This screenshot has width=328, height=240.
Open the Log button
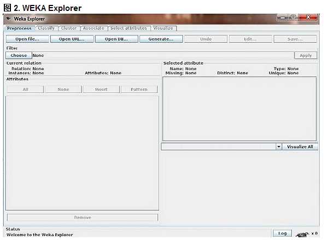tap(282, 233)
